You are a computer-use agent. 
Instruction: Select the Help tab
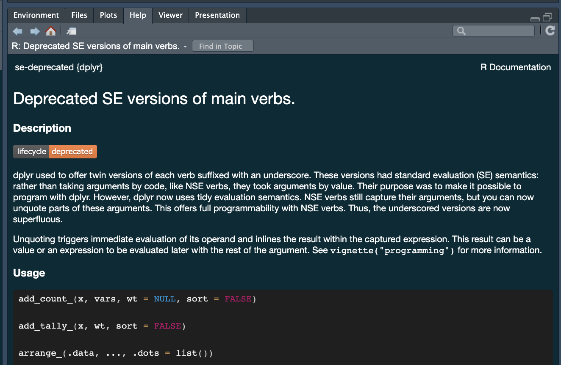(138, 15)
